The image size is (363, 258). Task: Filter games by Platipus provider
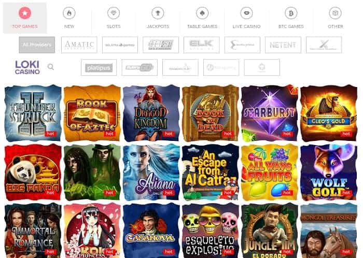coord(99,67)
